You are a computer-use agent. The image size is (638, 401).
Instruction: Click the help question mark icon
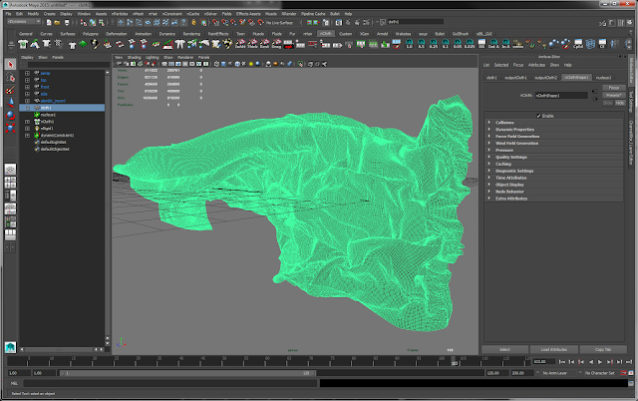pyautogui.click(x=183, y=22)
